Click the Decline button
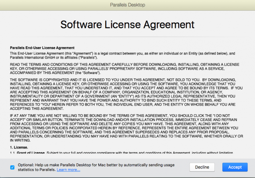This screenshot has height=178, width=255. coord(202,167)
